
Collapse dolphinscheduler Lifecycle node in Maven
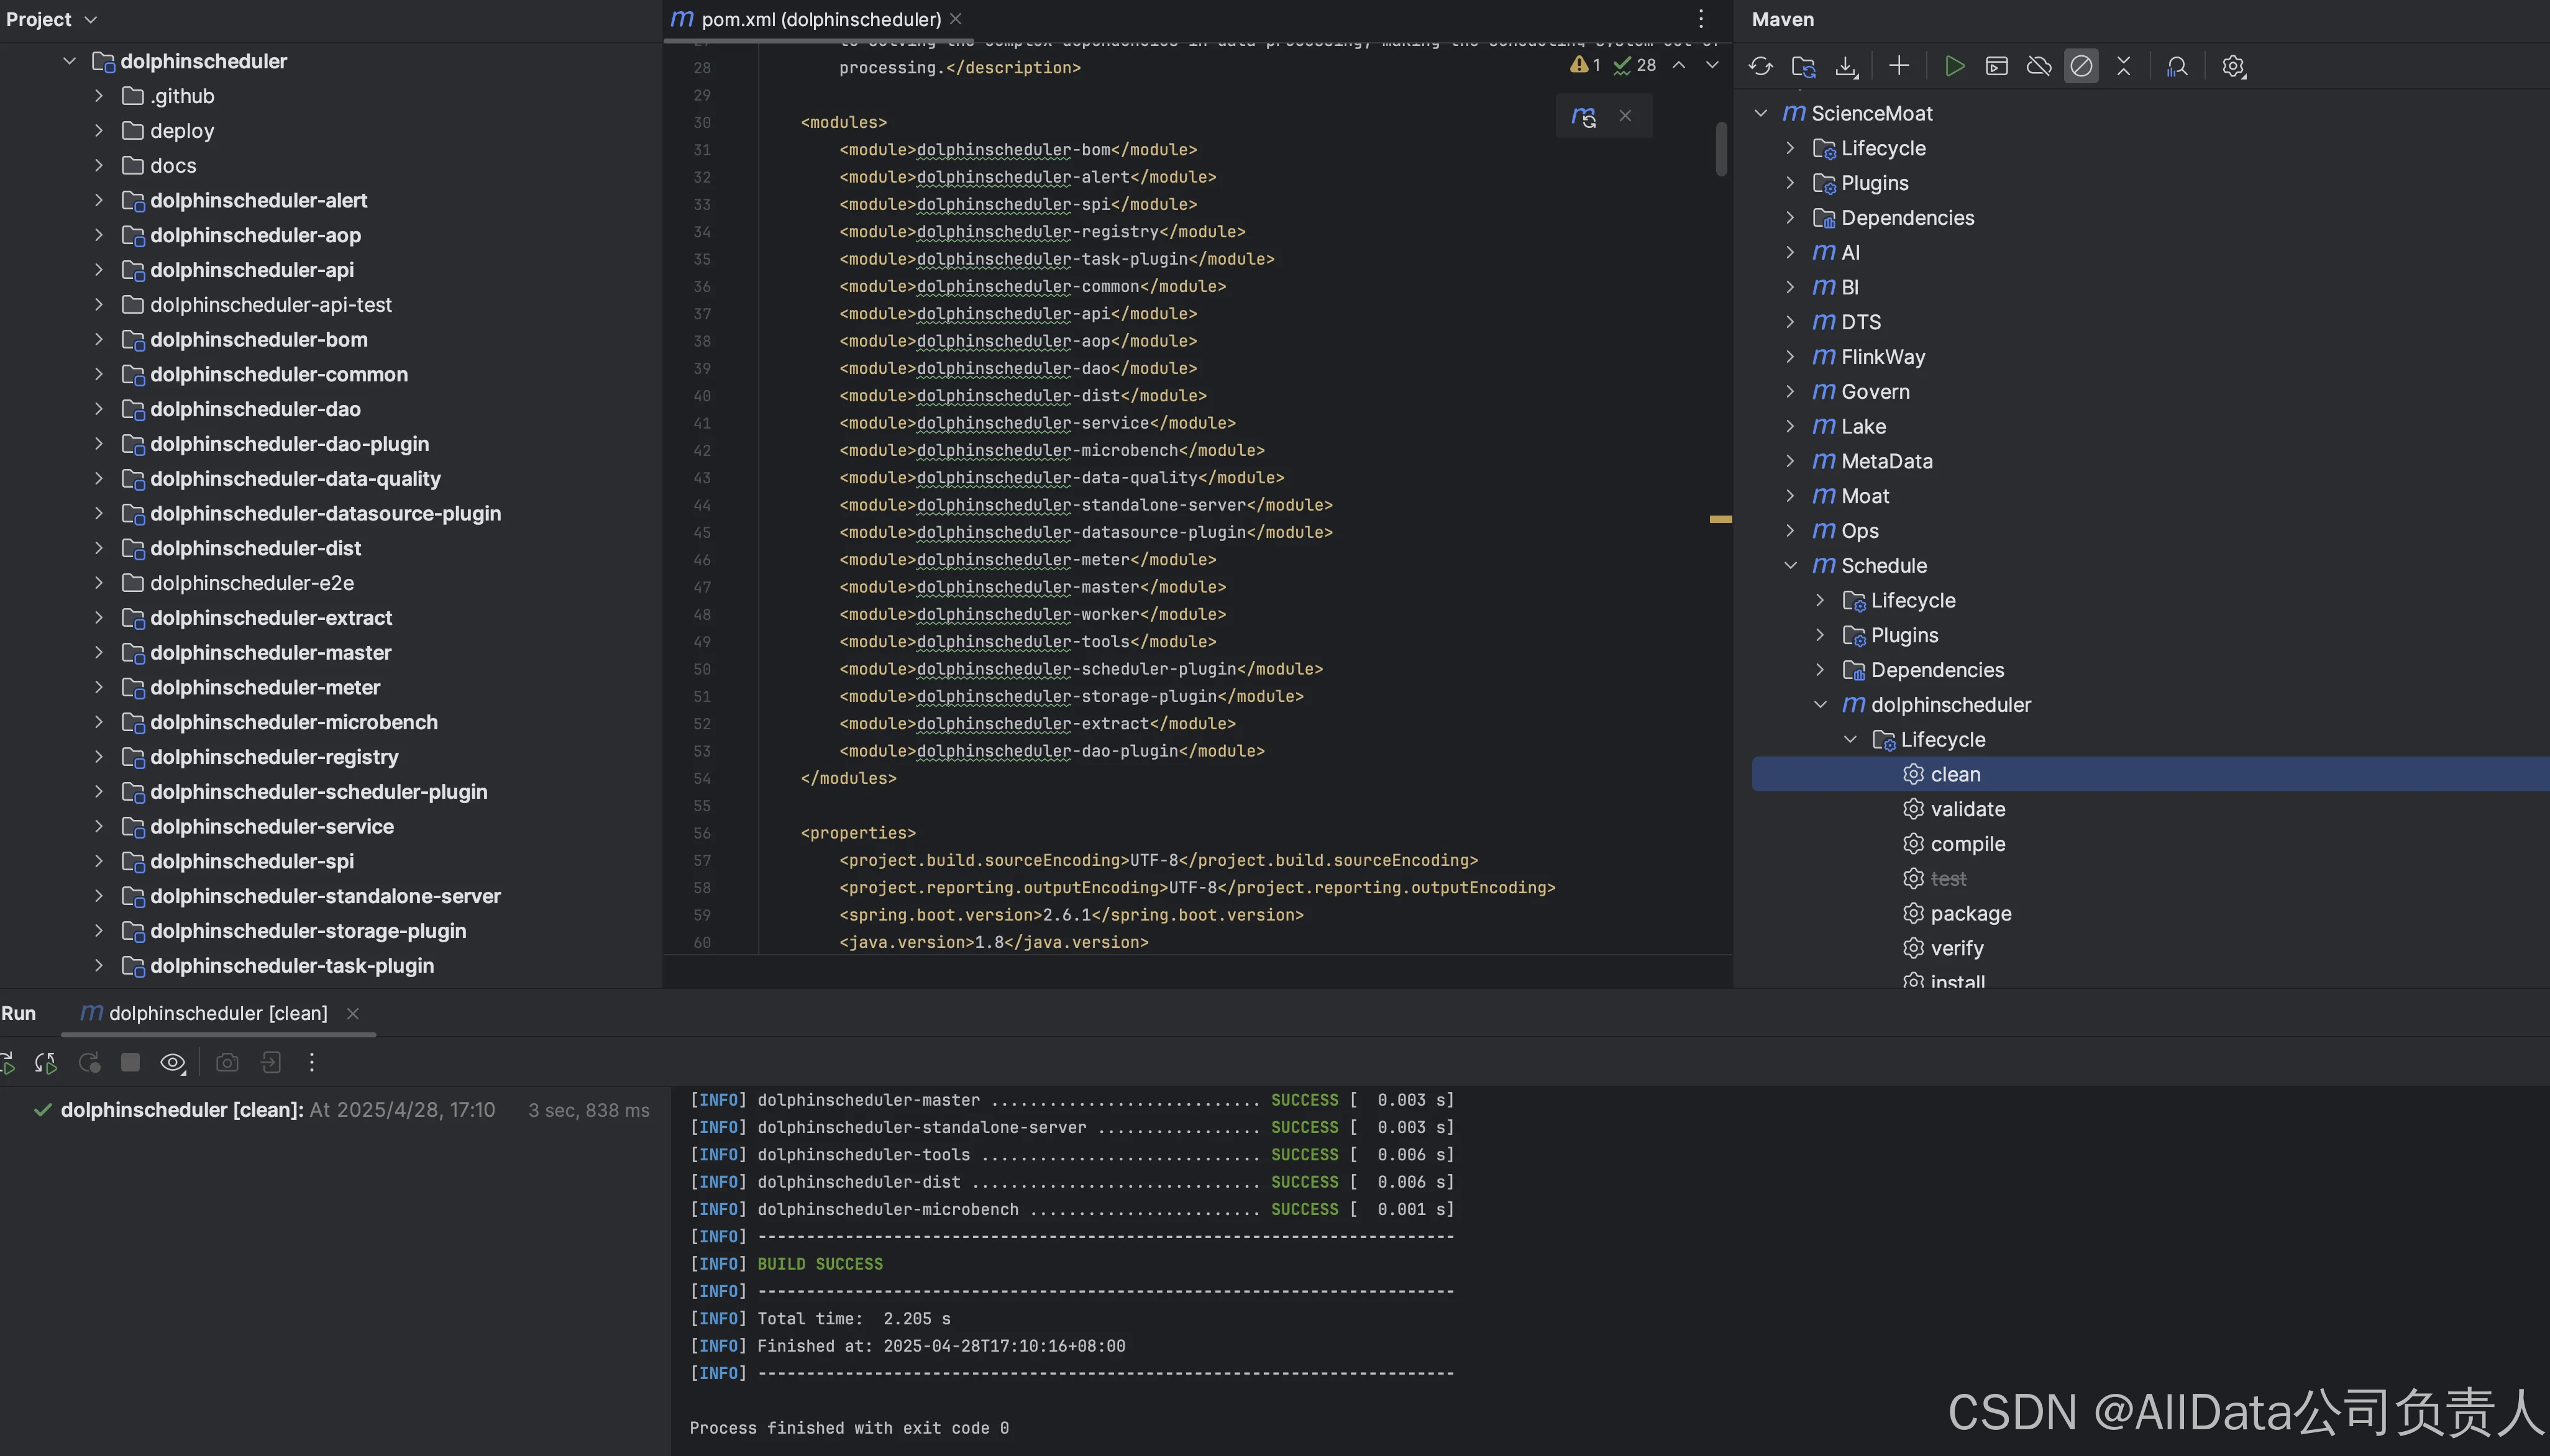pos(1850,739)
